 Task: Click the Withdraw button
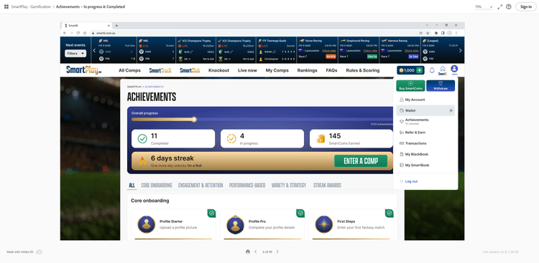pyautogui.click(x=441, y=86)
